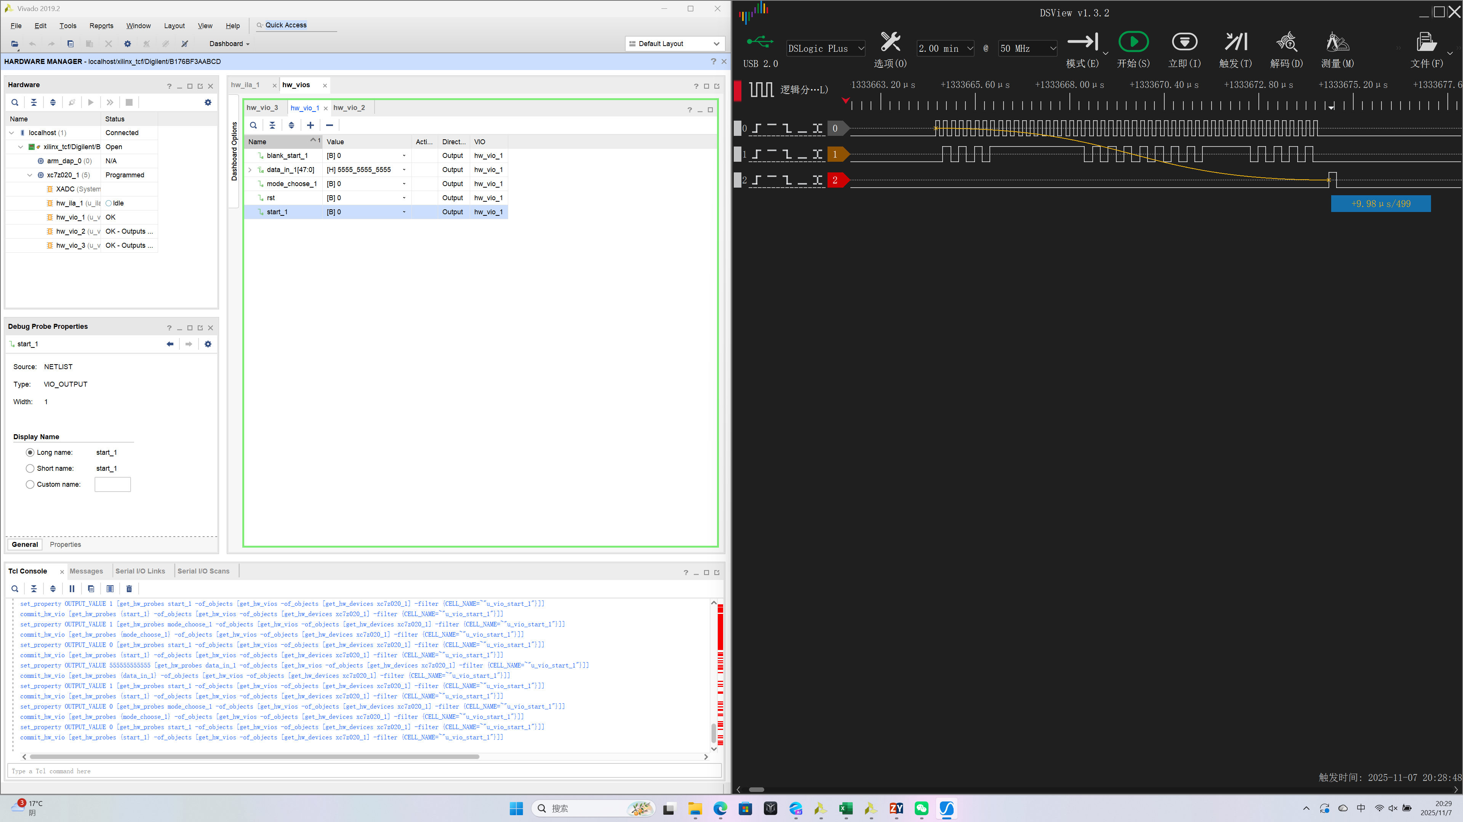The image size is (1463, 822).
Task: Select the Short name radio button
Action: click(30, 468)
